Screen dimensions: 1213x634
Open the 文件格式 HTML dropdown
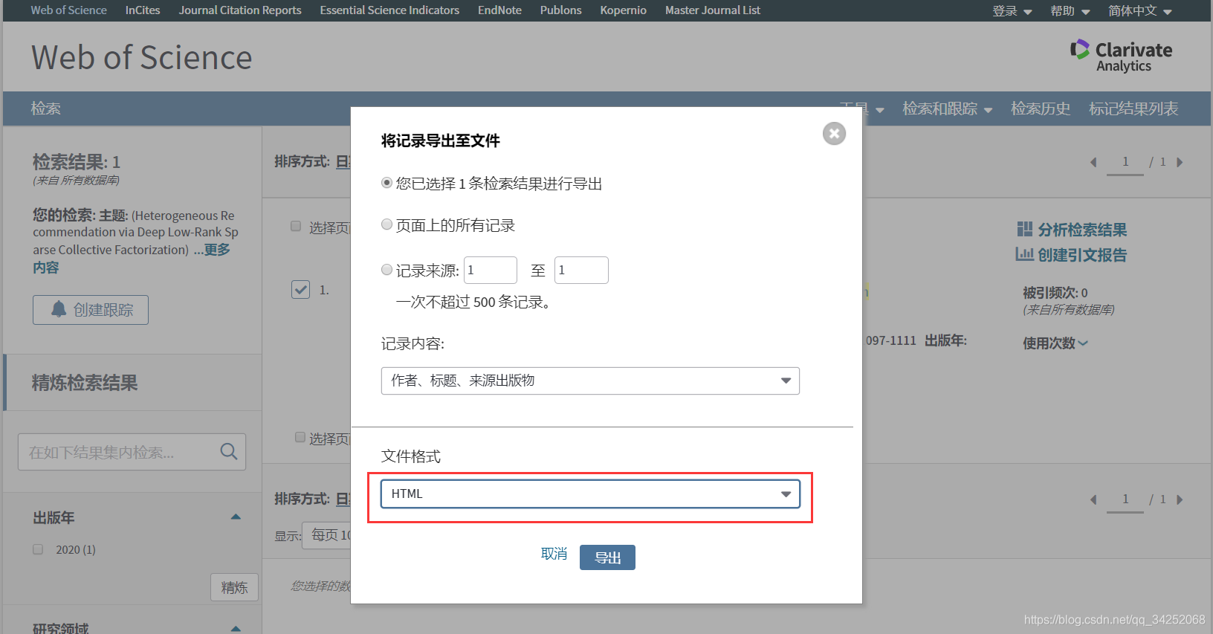click(590, 494)
